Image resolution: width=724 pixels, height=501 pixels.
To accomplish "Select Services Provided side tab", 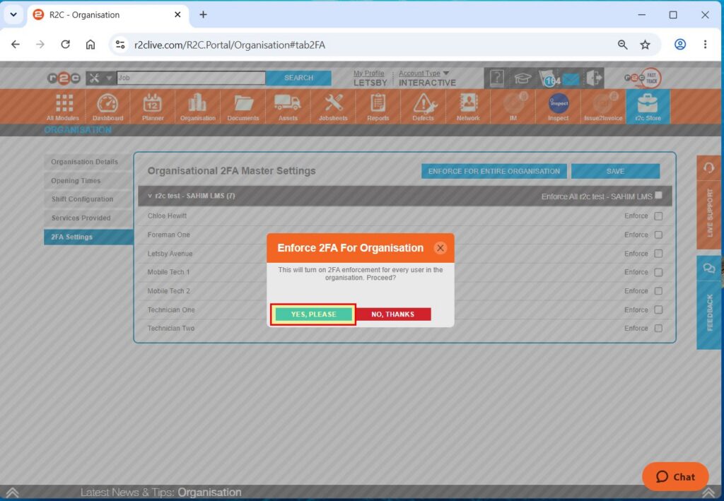I will tap(88, 218).
